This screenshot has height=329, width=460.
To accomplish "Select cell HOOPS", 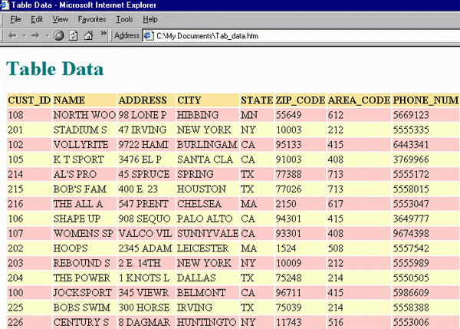I will [x=84, y=248].
